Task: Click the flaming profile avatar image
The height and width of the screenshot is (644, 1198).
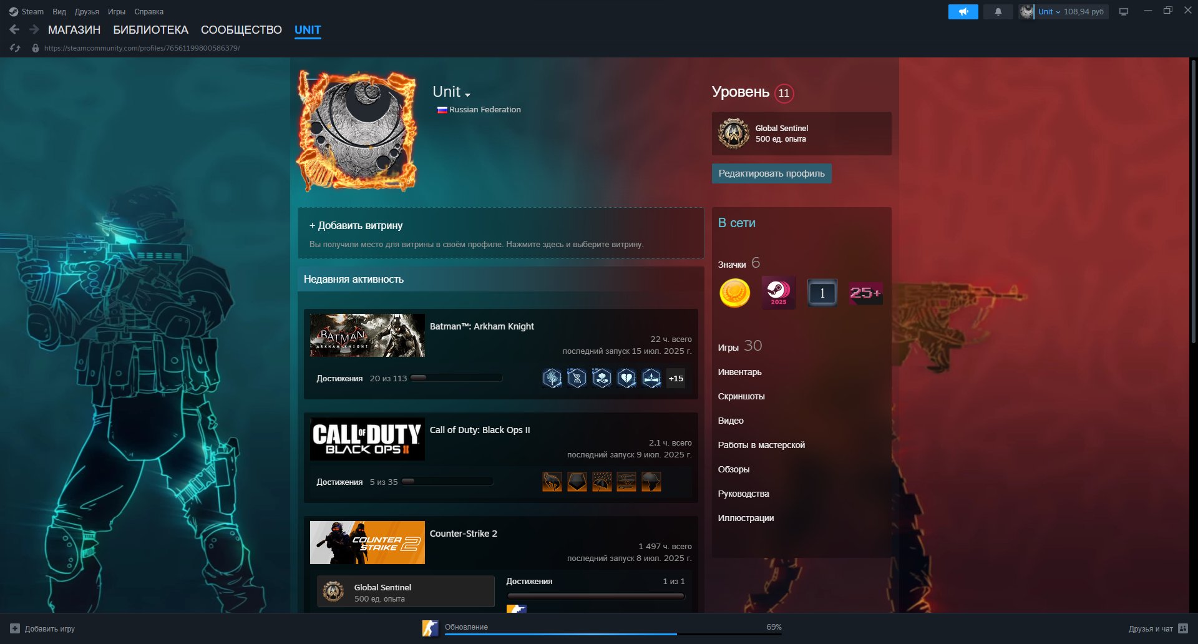Action: point(358,130)
